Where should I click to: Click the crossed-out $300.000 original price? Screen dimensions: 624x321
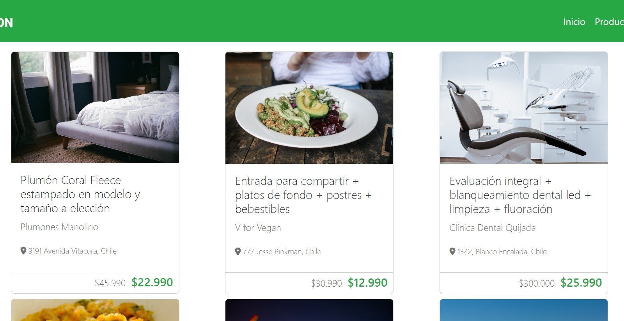pyautogui.click(x=537, y=284)
